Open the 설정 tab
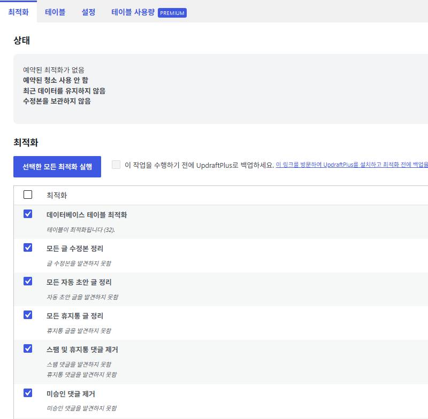Image resolution: width=428 pixels, height=419 pixels. (x=88, y=12)
